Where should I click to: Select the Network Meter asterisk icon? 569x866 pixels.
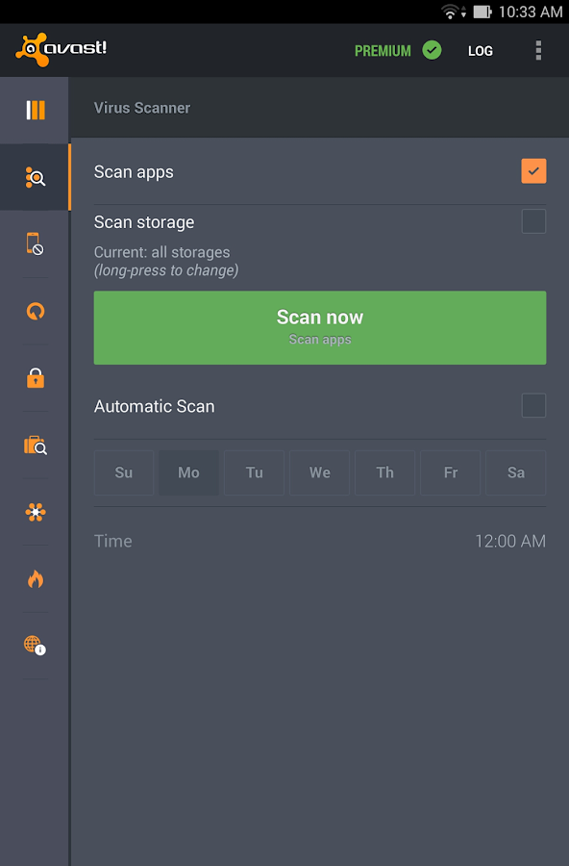pyautogui.click(x=35, y=512)
